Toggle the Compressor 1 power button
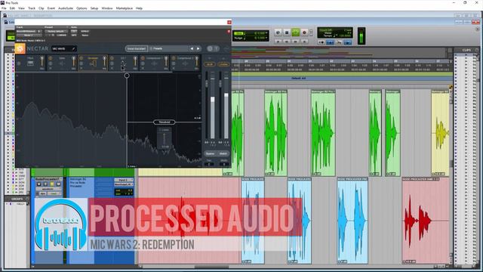The width and height of the screenshot is (483, 272). [143, 58]
